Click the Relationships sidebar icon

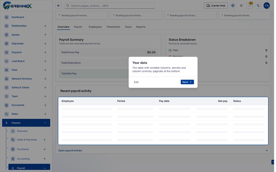click(x=7, y=26)
